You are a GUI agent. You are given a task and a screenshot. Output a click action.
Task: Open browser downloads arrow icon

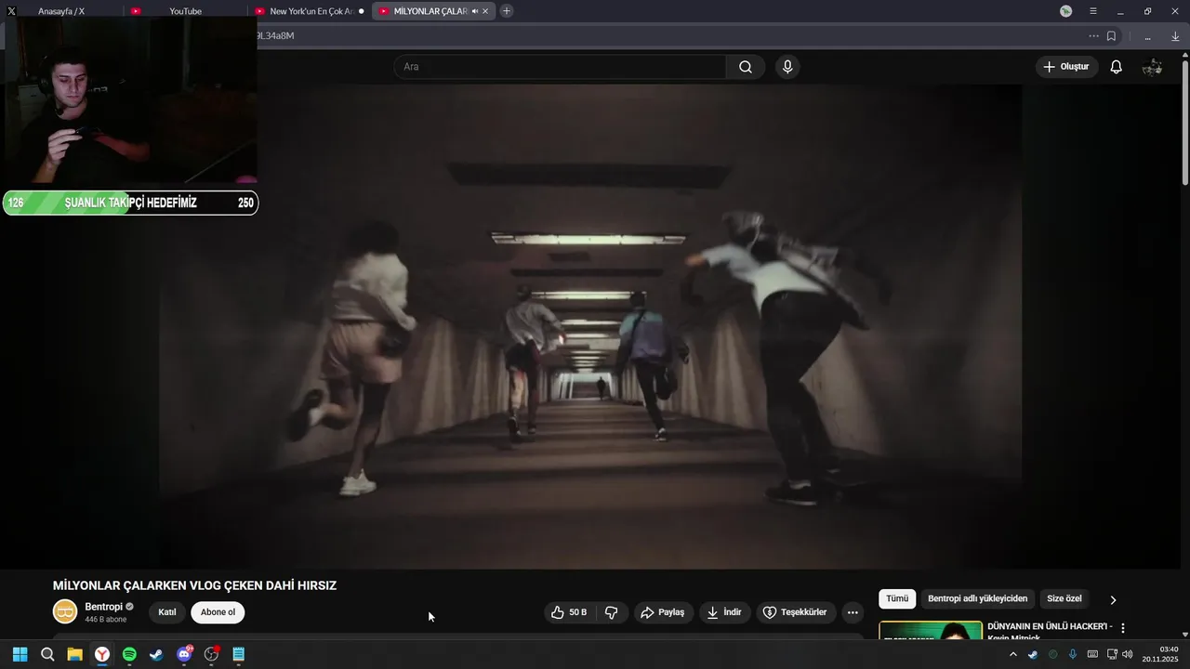click(x=1175, y=36)
